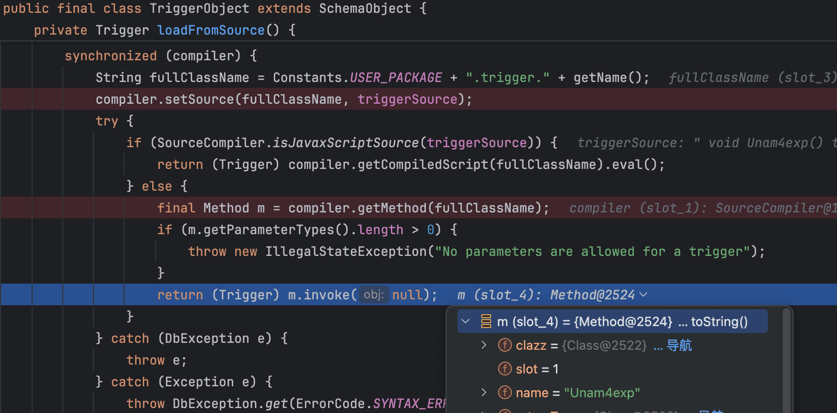Click the TriggerObject class name
Viewport: 837px width, 413px height.
[x=199, y=8]
